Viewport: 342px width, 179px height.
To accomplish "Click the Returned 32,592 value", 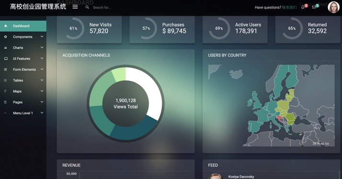I will coord(318,31).
